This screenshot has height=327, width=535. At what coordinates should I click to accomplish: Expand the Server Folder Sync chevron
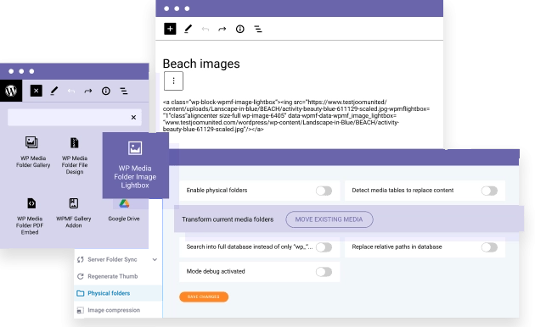(155, 259)
